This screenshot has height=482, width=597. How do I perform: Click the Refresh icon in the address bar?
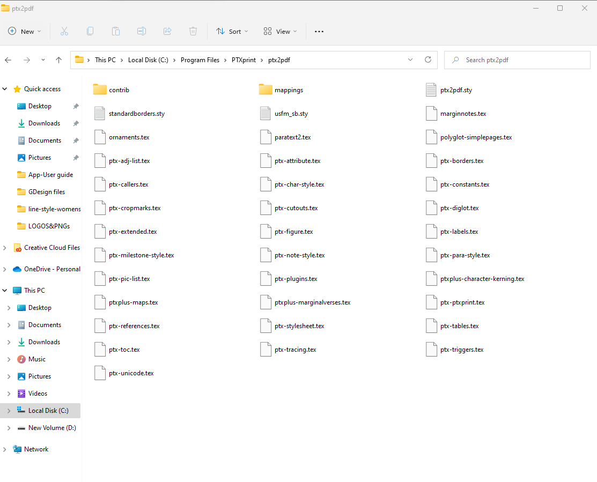coord(428,60)
